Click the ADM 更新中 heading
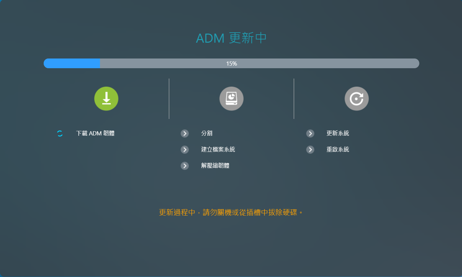The width and height of the screenshot is (462, 277). 231,38
